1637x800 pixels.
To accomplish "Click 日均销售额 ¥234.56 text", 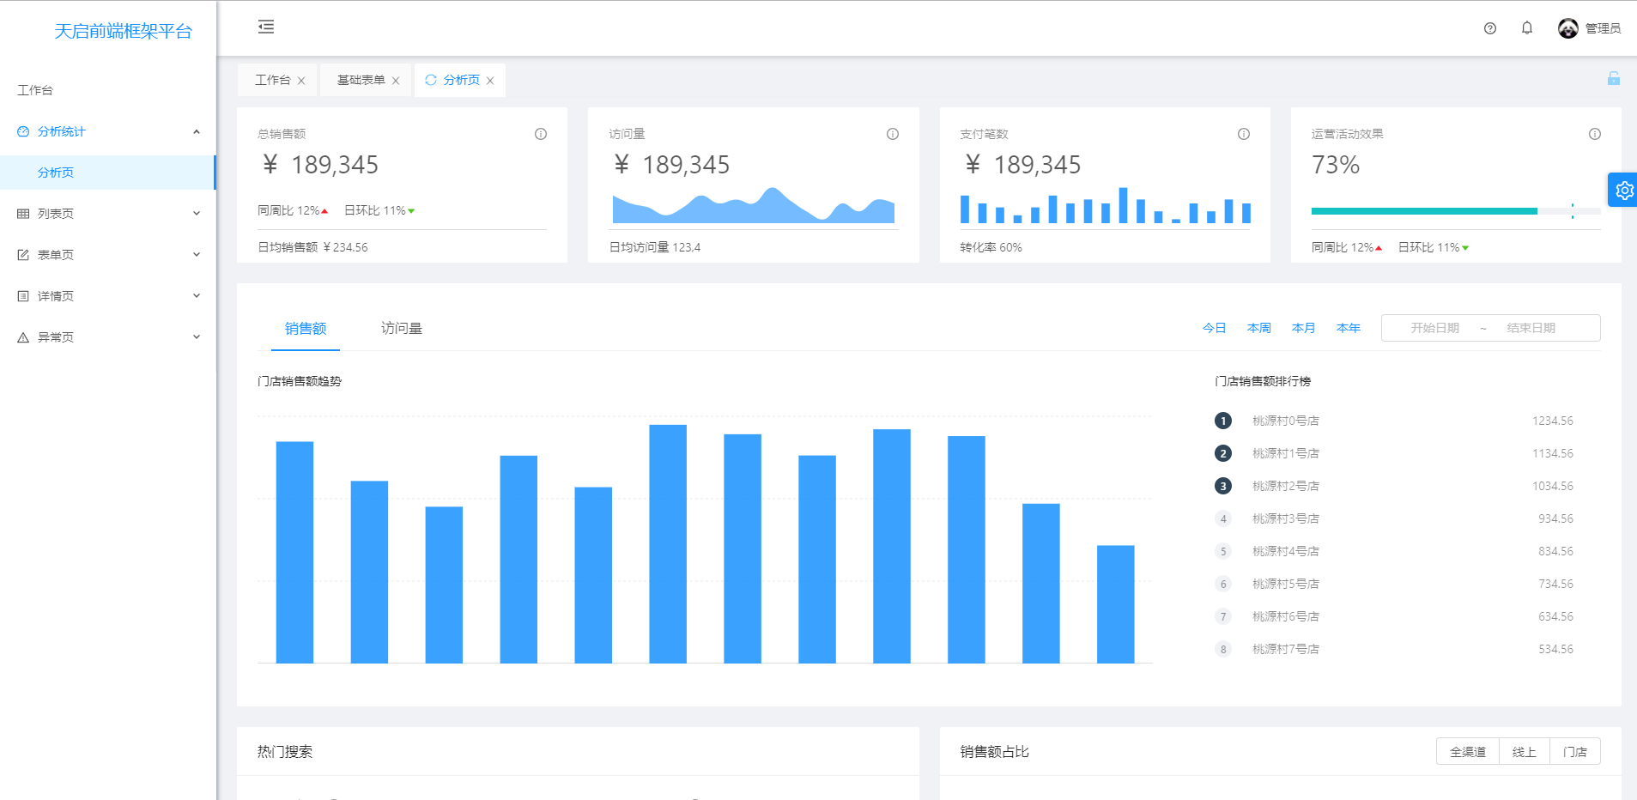I will (x=312, y=247).
